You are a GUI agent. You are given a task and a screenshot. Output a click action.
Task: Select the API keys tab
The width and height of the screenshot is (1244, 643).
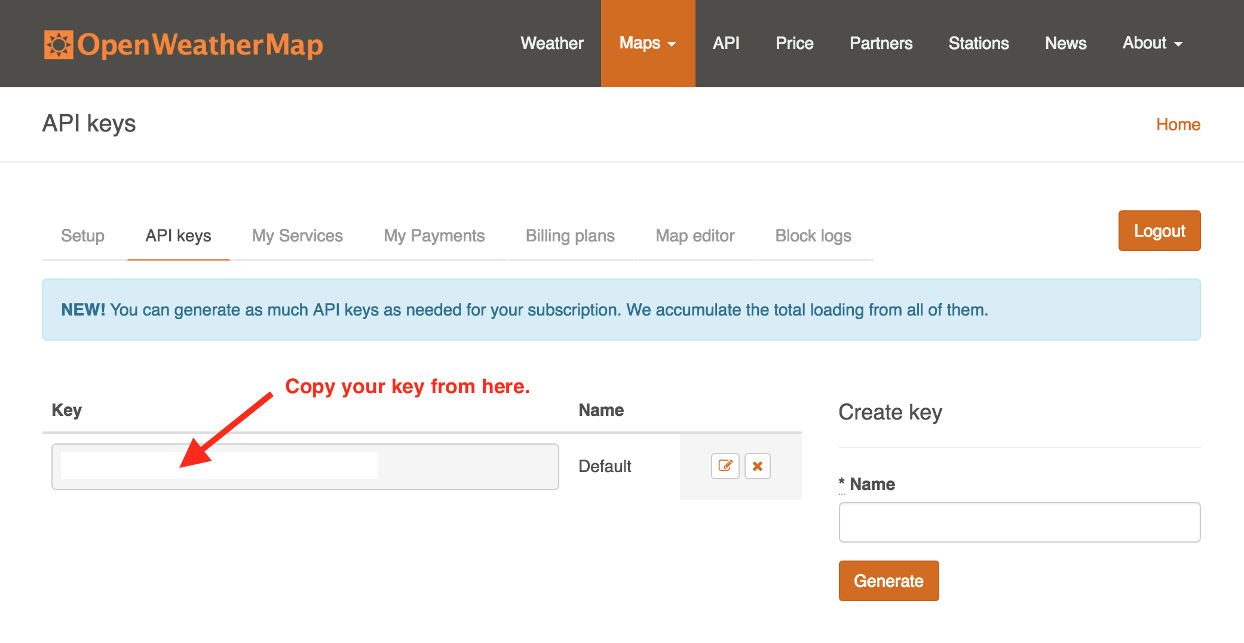(x=179, y=236)
